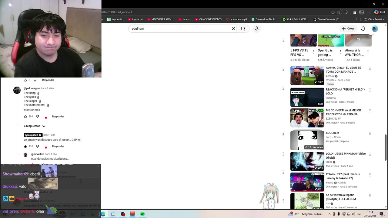Open the StreamElements bookmark
Screen dimensions: 388x218
(327, 19)
